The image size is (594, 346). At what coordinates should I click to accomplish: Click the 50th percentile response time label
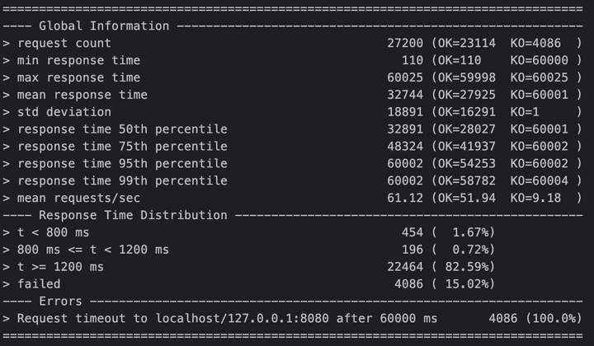(x=121, y=129)
